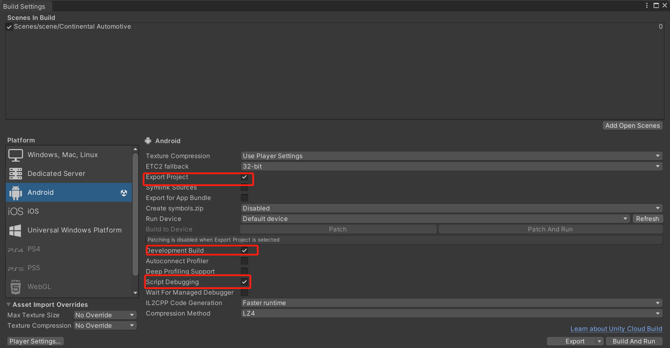
Task: Click the Refresh devices button
Action: 647,219
